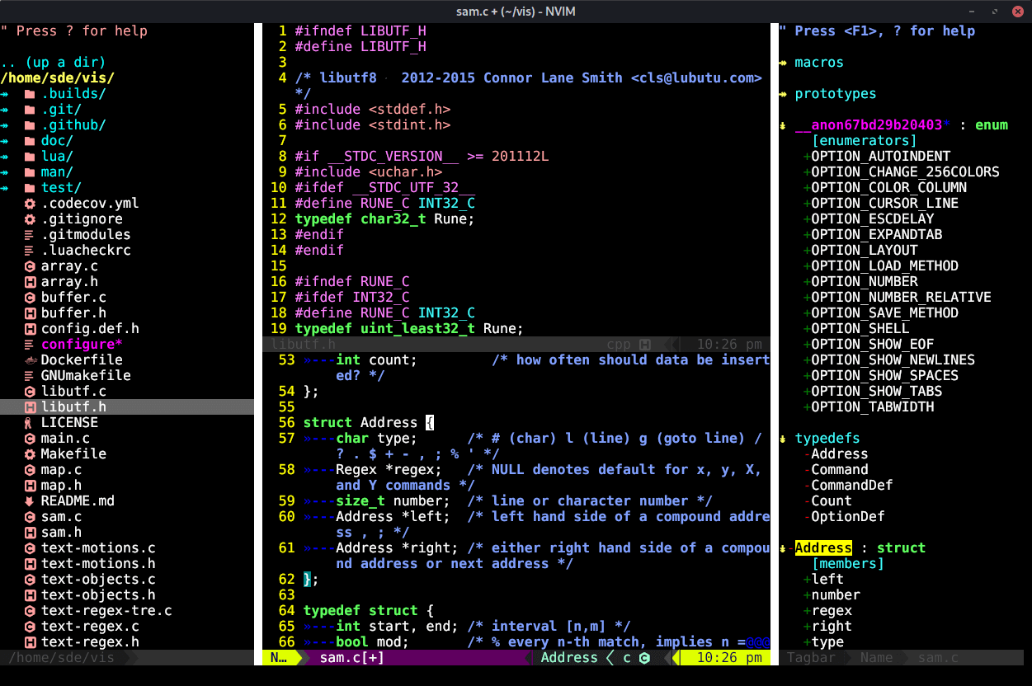
Task: Click the C filetype icon in sam.c statusline
Action: (x=644, y=658)
